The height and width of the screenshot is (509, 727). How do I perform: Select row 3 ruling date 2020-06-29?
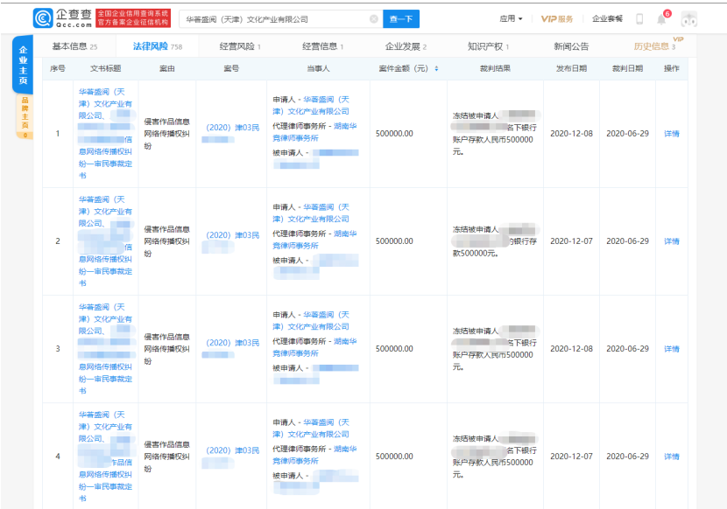click(627, 349)
